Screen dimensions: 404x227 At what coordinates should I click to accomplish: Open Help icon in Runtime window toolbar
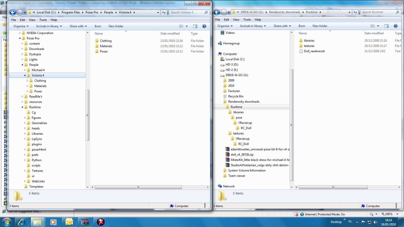[x=396, y=26]
